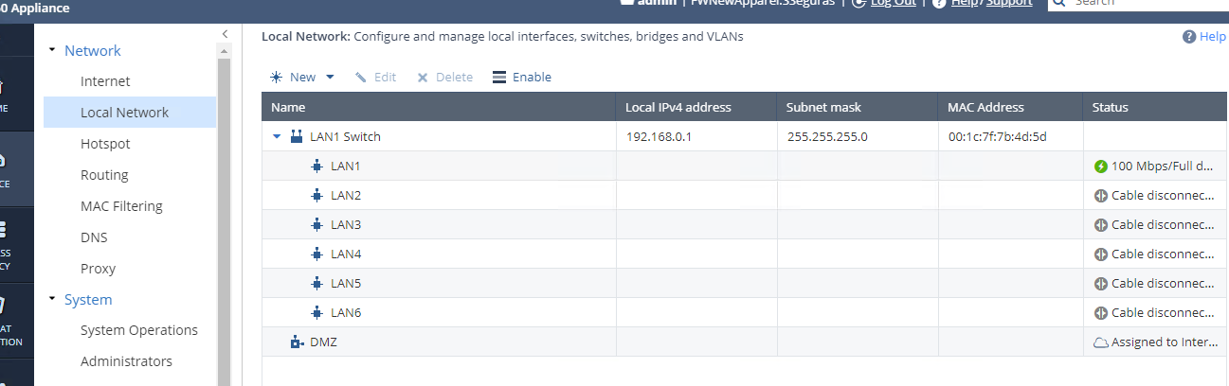Click the LAN1 port icon
The width and height of the screenshot is (1229, 386).
point(316,167)
